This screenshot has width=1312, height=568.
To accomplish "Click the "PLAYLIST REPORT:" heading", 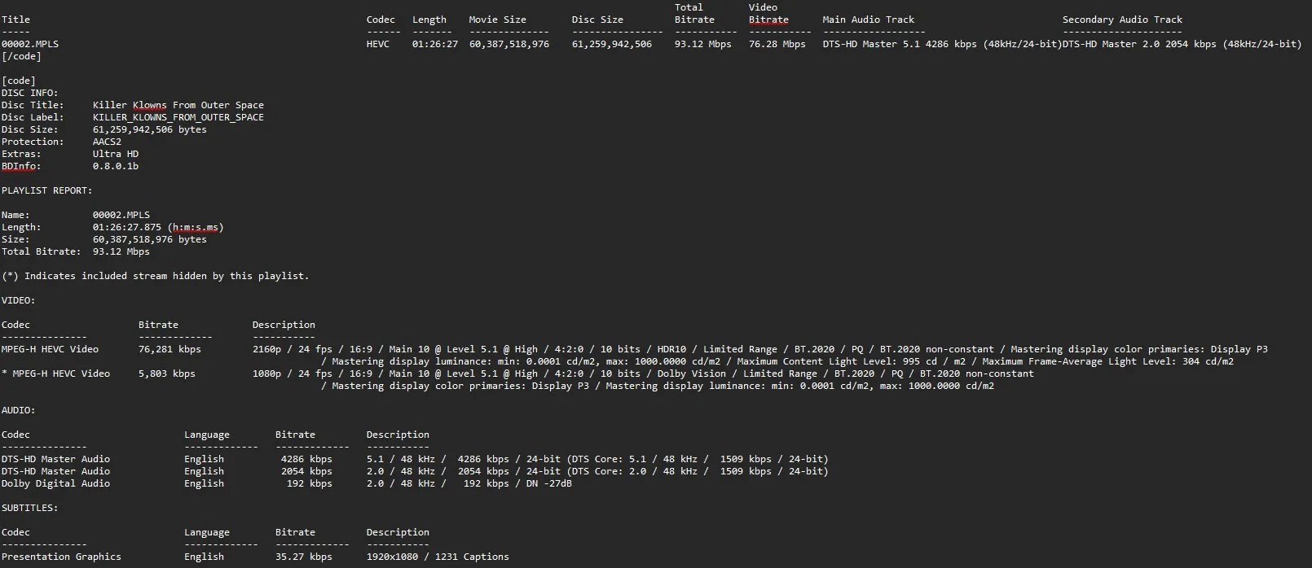I will (x=46, y=190).
